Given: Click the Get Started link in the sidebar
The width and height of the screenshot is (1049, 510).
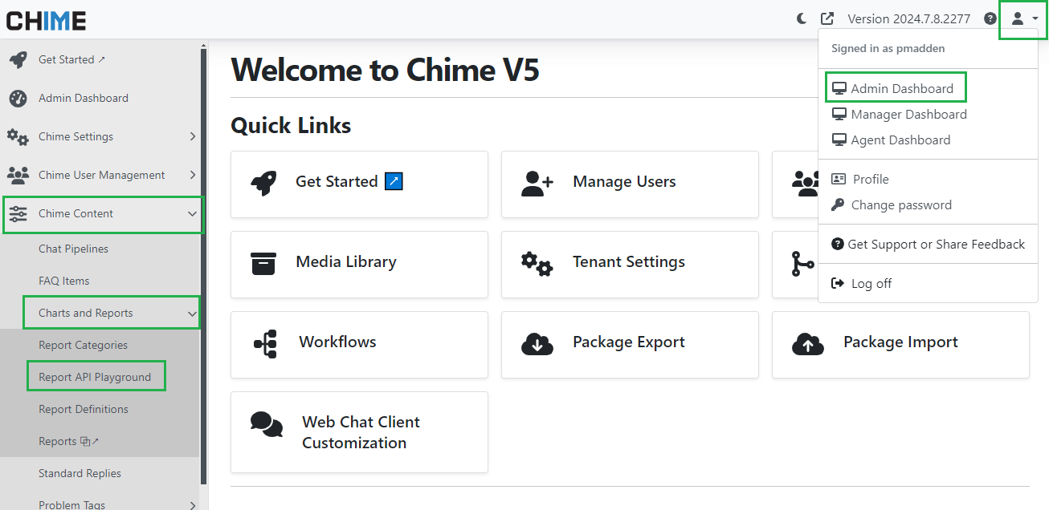Looking at the screenshot, I should point(71,59).
